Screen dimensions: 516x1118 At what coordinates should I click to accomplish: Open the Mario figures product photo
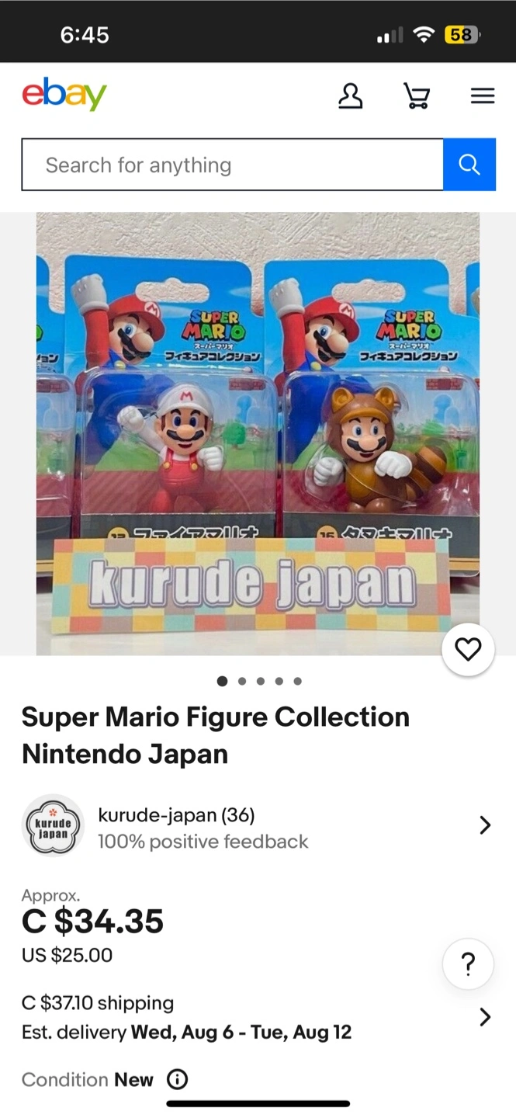click(x=258, y=434)
